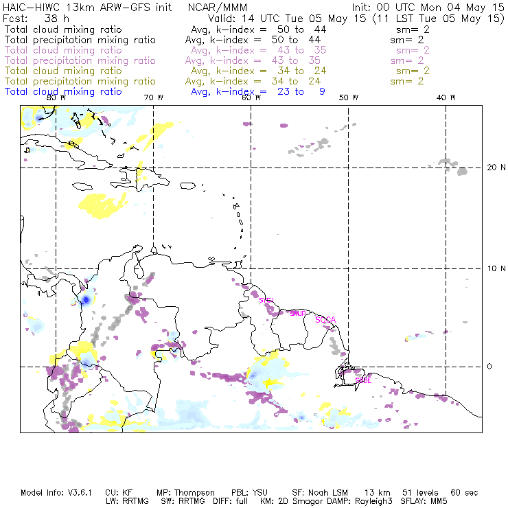Screen dimensions: 508x508
Task: Click the magenta "SBBE" station label on the map
Action: pyautogui.click(x=363, y=380)
